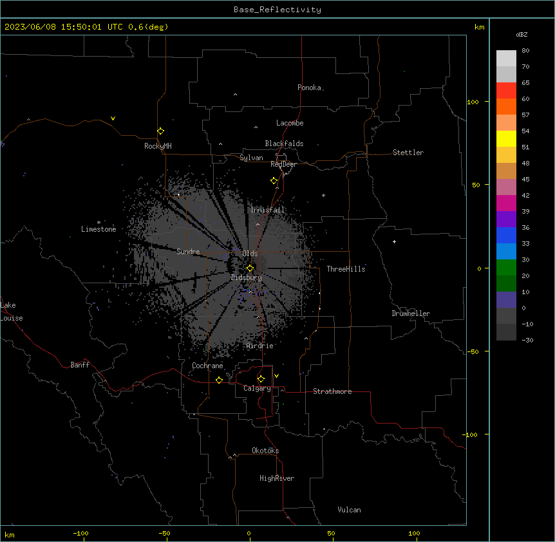Click the HighRiver town label

pyautogui.click(x=277, y=478)
